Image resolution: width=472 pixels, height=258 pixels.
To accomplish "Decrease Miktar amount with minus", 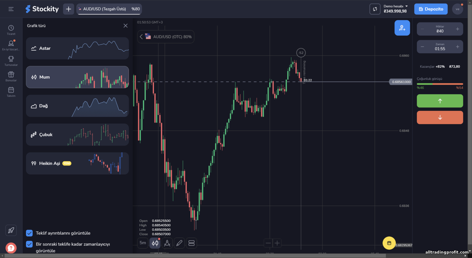I will (422, 29).
